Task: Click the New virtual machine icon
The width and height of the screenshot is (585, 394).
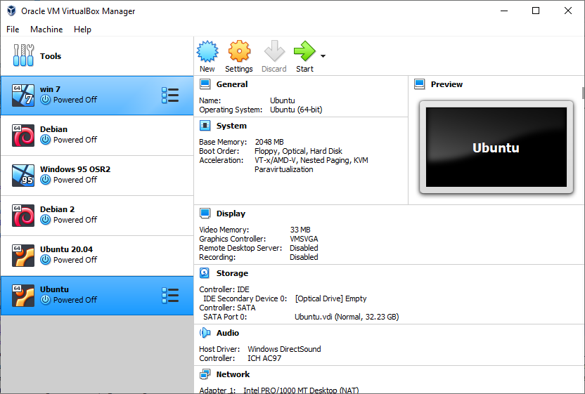Action: pyautogui.click(x=207, y=52)
